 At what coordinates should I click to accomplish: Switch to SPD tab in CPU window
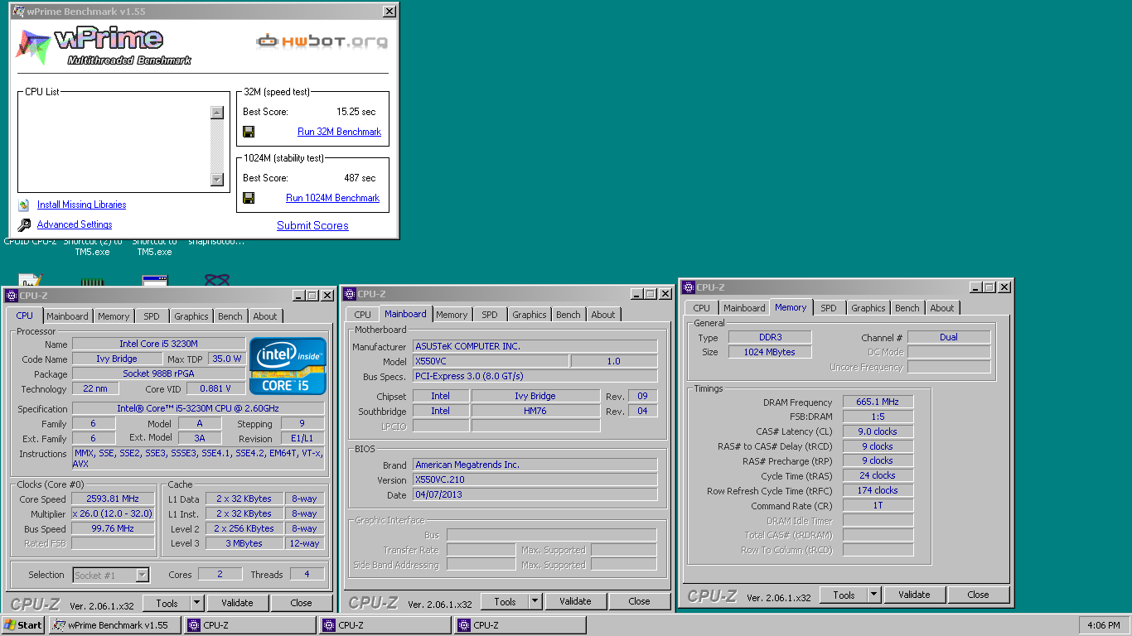point(152,316)
